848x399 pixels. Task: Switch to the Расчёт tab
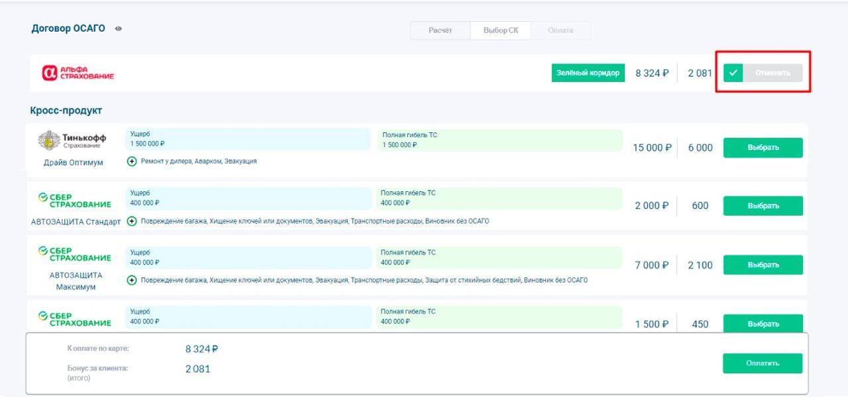440,30
